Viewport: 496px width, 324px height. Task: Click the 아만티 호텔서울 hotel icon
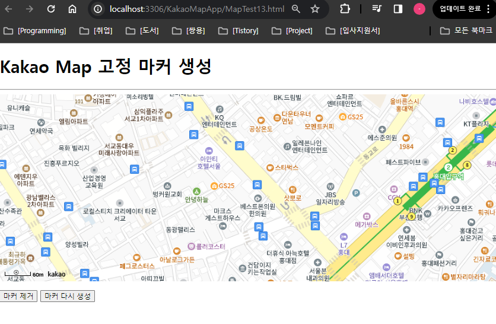tap(209, 151)
